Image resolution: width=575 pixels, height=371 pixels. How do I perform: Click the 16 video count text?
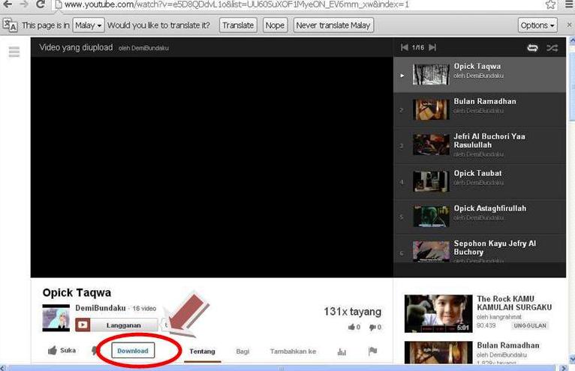pos(144,308)
